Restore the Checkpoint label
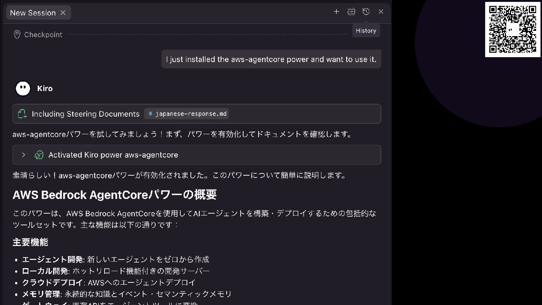Viewport: 542px width, 305px height. (43, 35)
